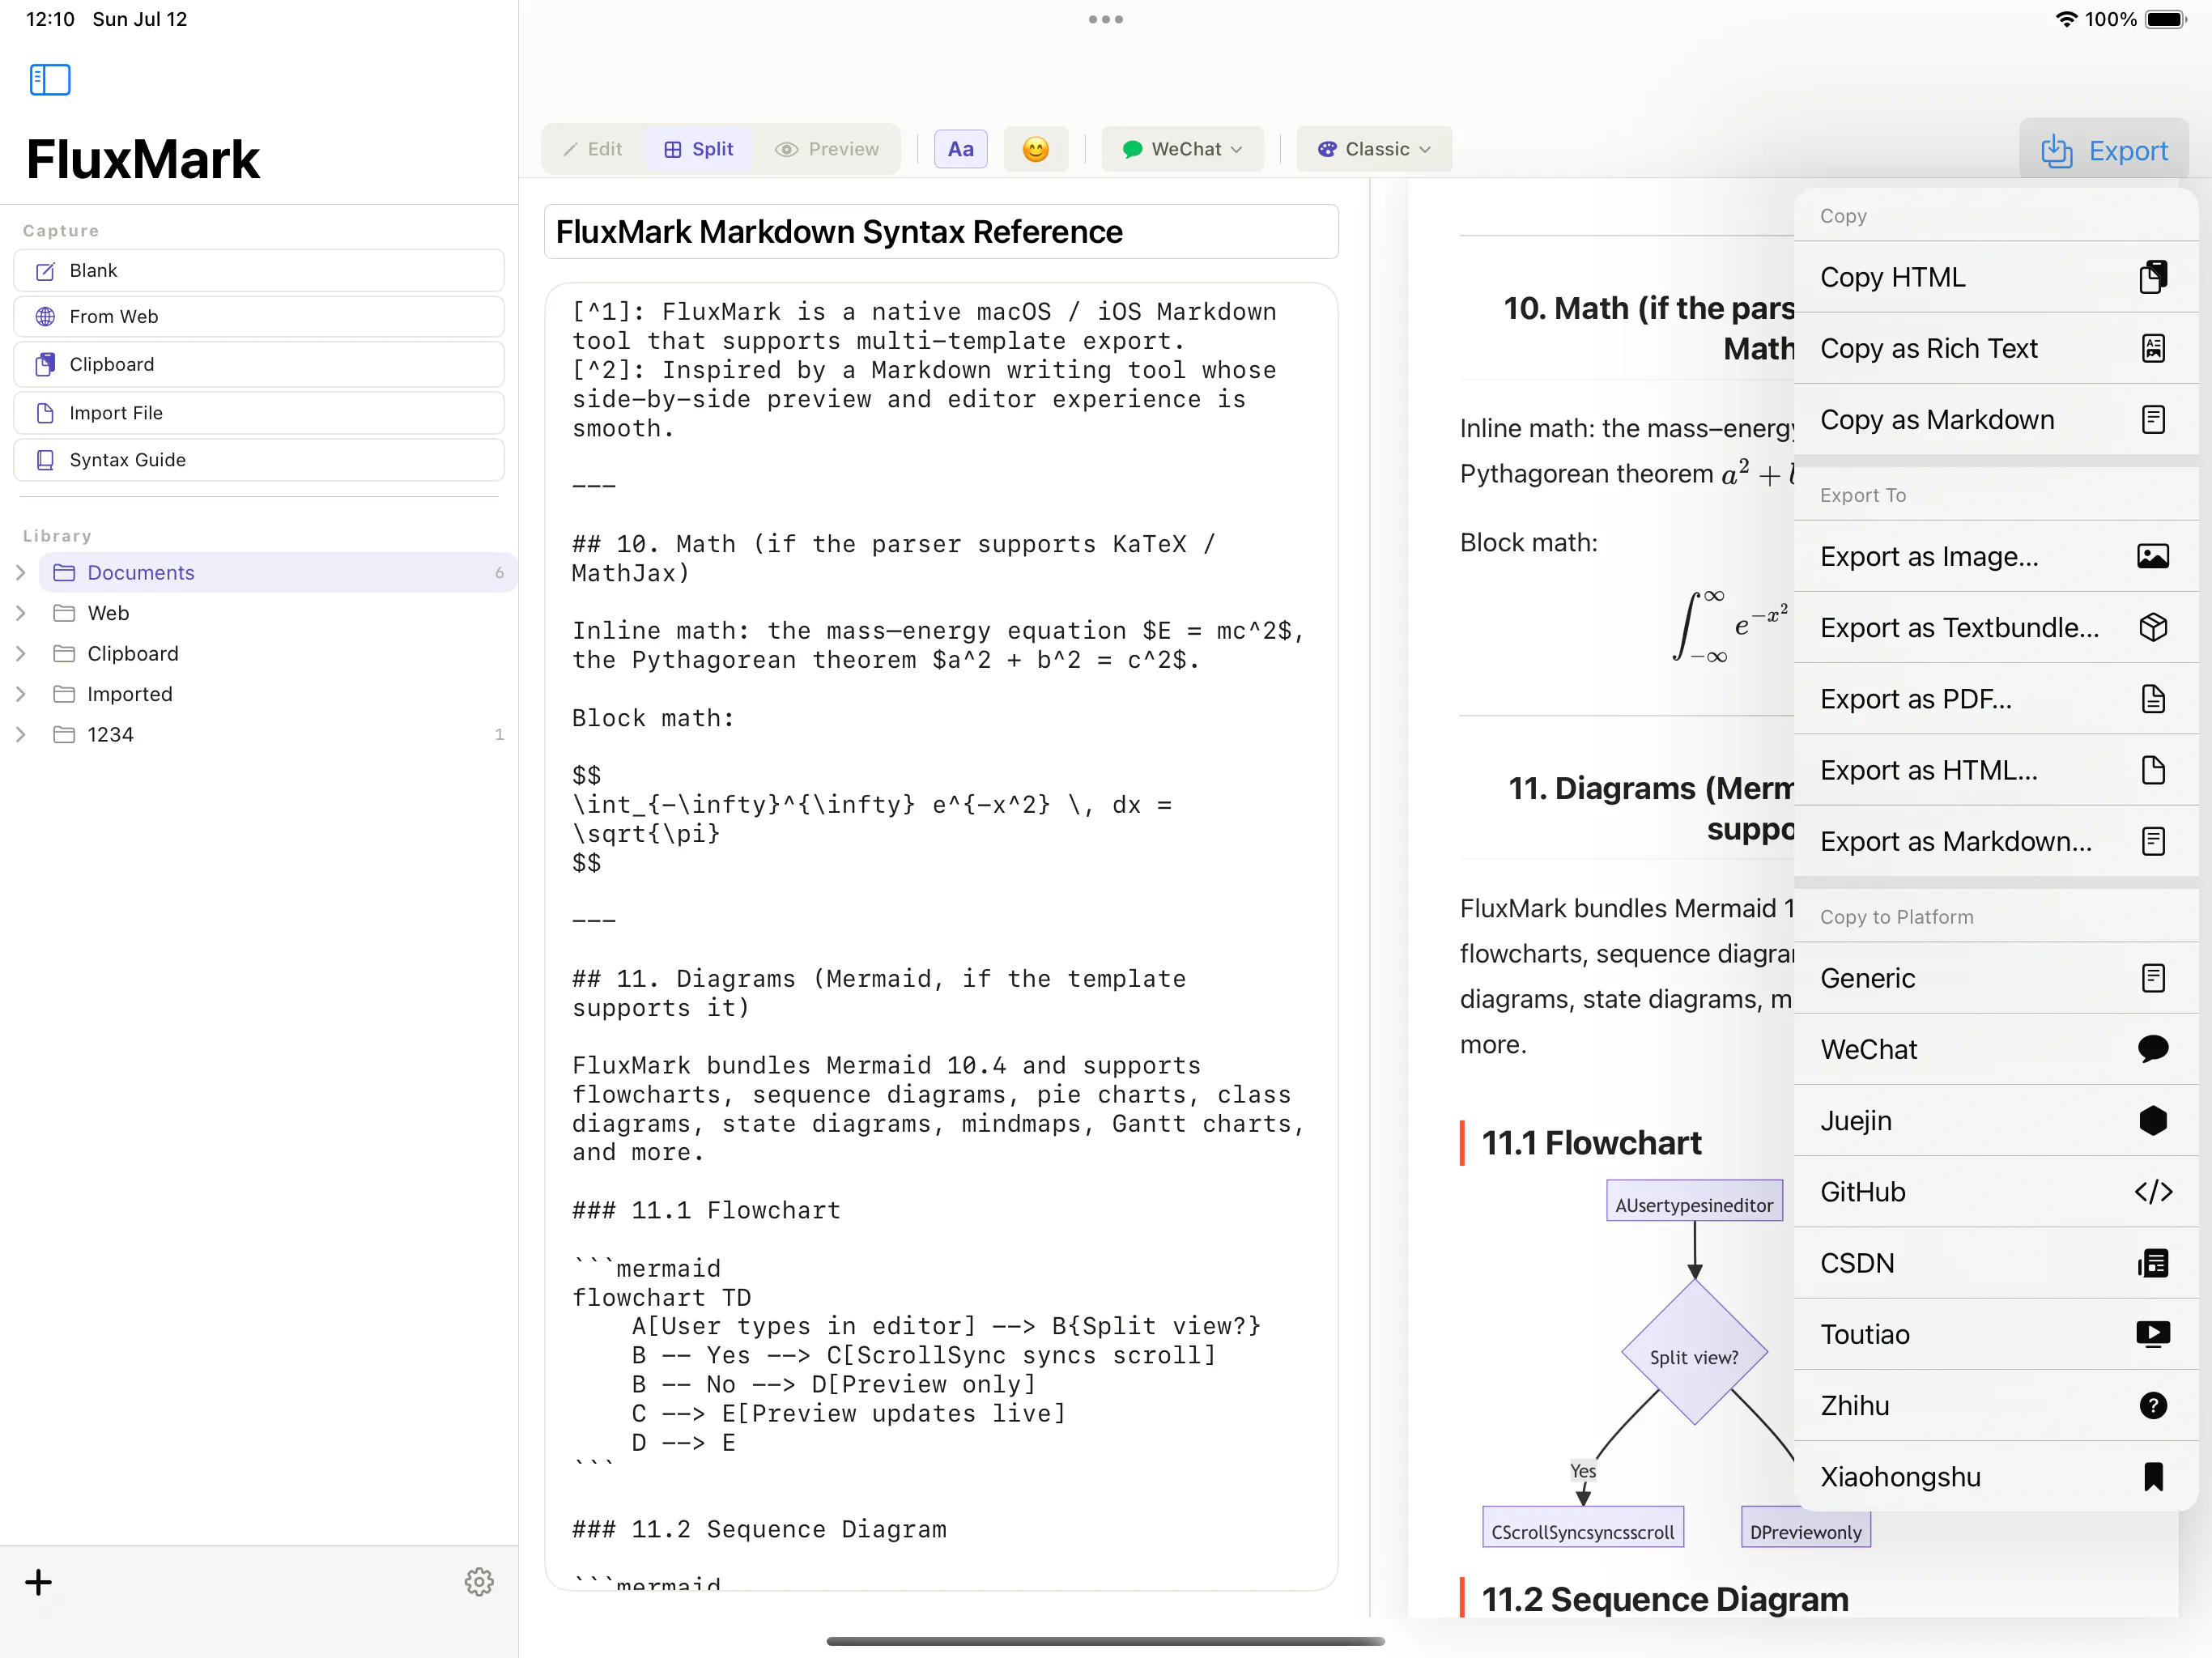
Task: Click the Export as Textbundle box icon
Action: pos(2153,628)
